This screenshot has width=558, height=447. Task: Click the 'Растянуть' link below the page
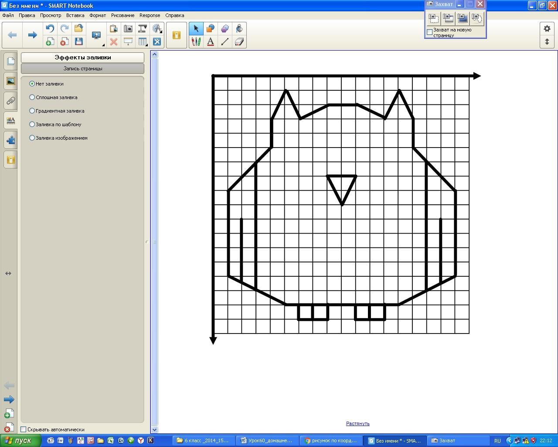click(357, 423)
